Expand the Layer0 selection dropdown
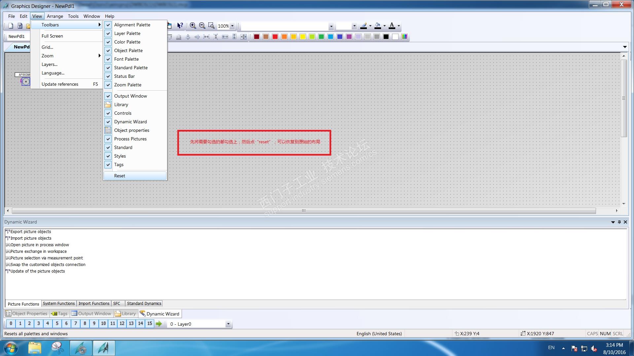This screenshot has height=356, width=634. coord(228,324)
